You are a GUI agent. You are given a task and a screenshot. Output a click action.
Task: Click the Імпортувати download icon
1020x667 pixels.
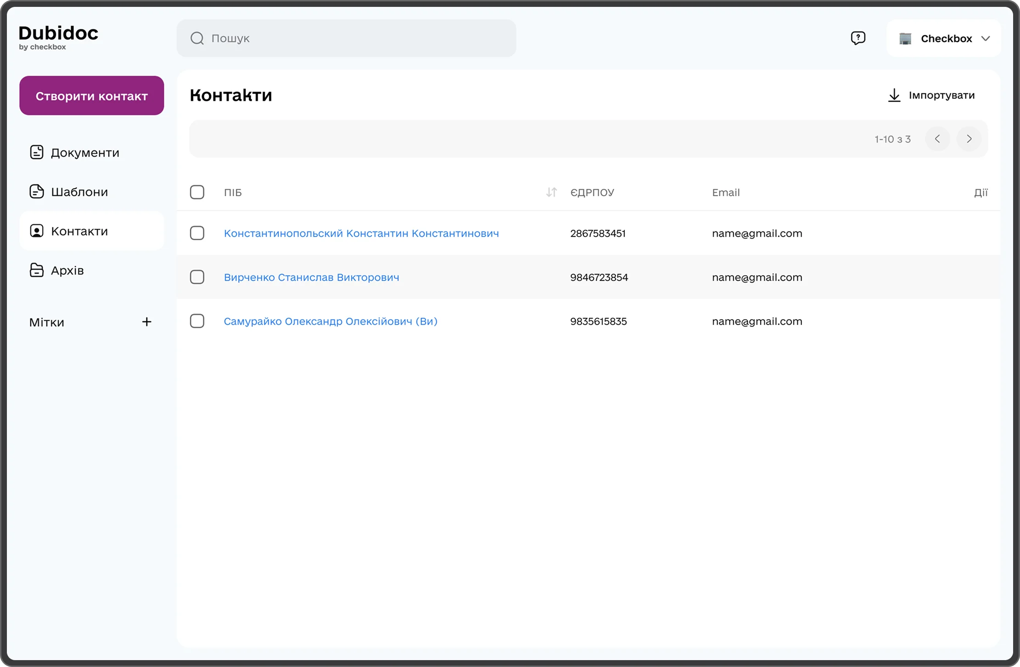(894, 95)
